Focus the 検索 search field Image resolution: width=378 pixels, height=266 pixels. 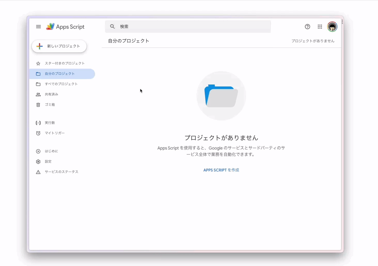pos(188,26)
